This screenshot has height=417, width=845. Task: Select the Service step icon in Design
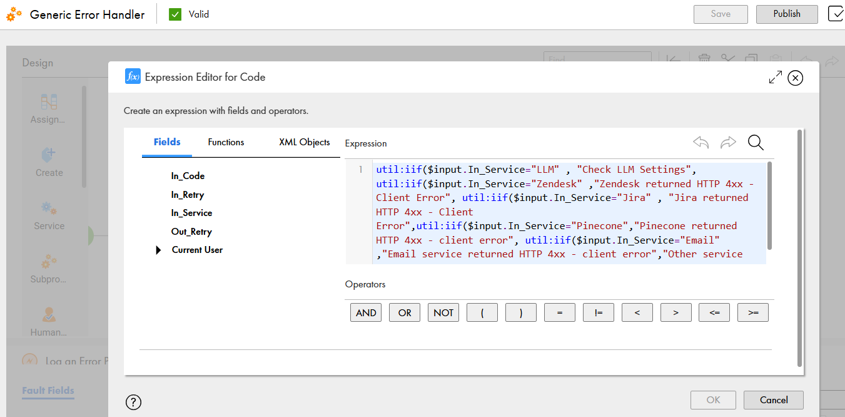point(49,208)
